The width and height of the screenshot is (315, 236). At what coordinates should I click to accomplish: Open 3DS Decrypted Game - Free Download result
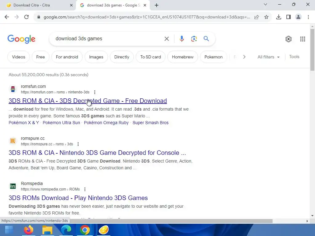coord(88,101)
